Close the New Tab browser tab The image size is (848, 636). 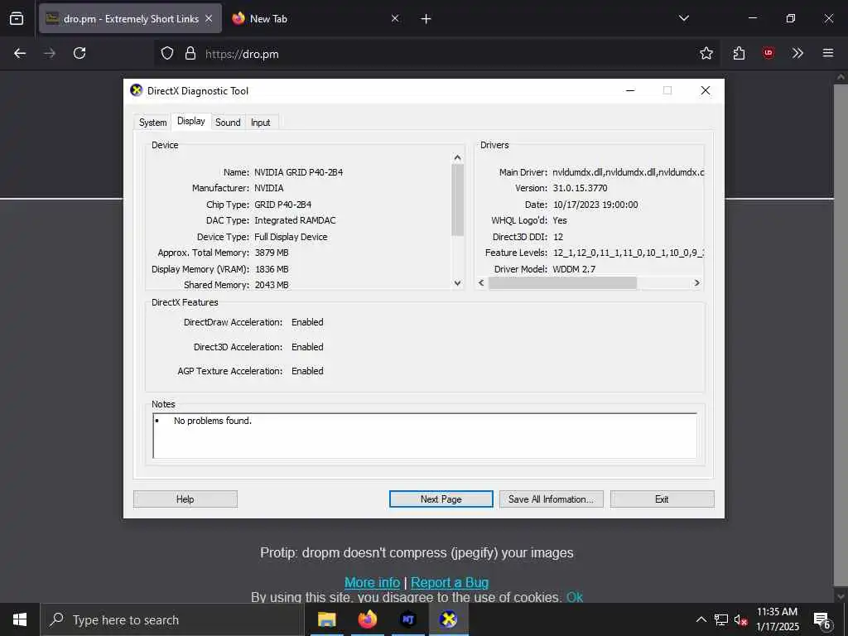coord(395,18)
